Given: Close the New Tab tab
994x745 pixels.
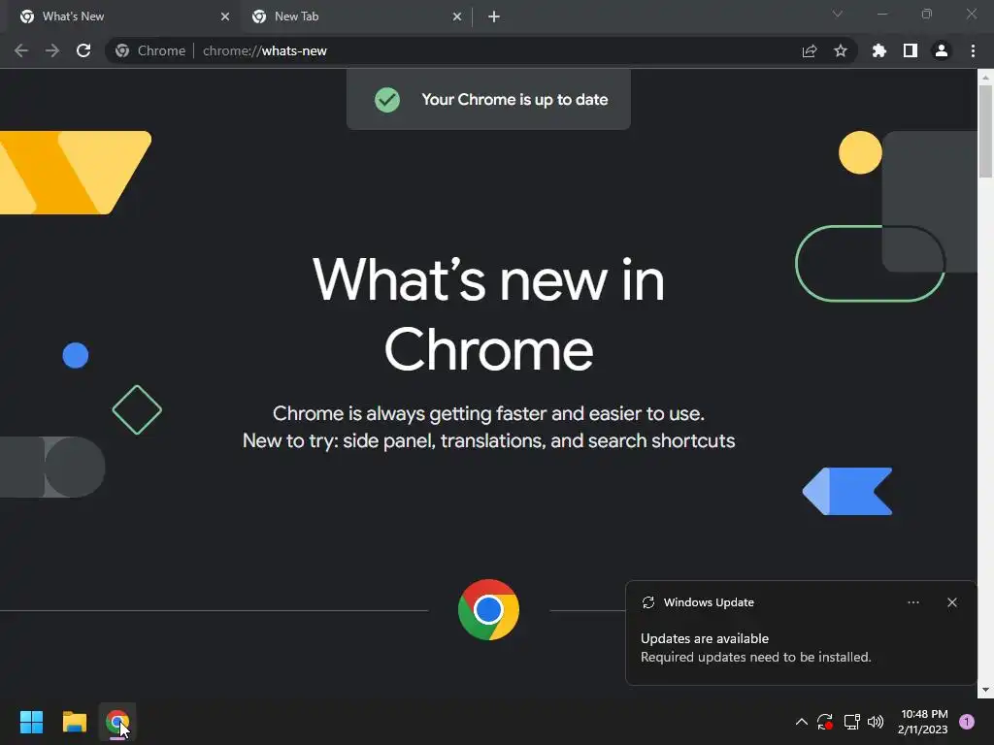Looking at the screenshot, I should point(457,16).
